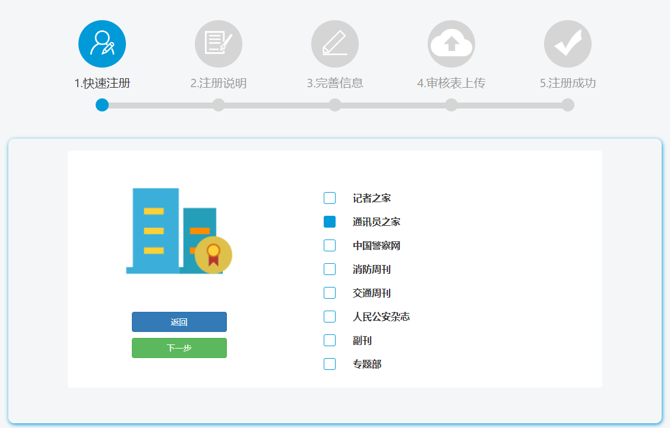Check the 专题部 checkbox
Screen dimensions: 670x428
(330, 364)
